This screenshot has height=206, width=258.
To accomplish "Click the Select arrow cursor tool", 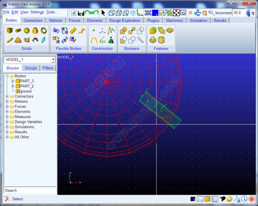I will [103, 13].
